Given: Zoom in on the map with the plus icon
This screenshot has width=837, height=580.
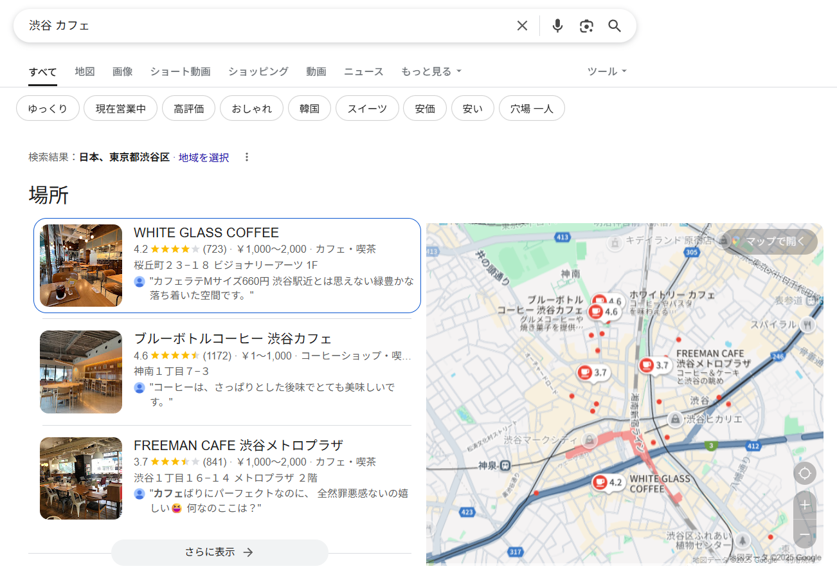Looking at the screenshot, I should [804, 505].
